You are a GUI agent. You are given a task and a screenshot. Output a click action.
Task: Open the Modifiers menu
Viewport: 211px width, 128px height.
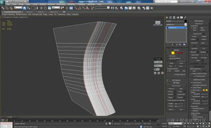pyautogui.click(x=43, y=4)
